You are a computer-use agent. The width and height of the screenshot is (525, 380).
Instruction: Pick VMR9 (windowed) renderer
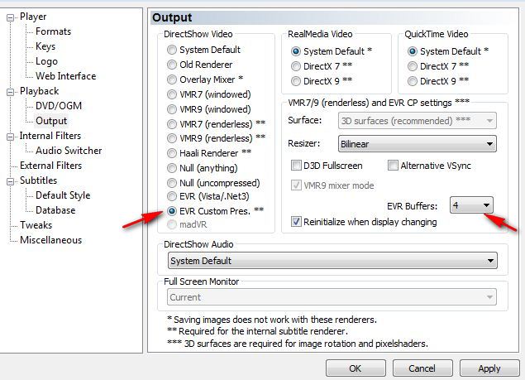172,109
